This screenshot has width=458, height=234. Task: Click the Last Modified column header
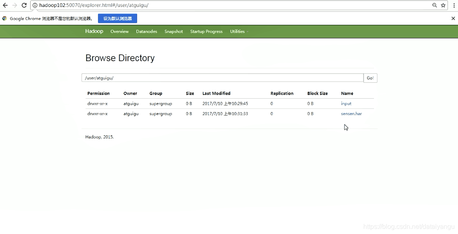[216, 93]
